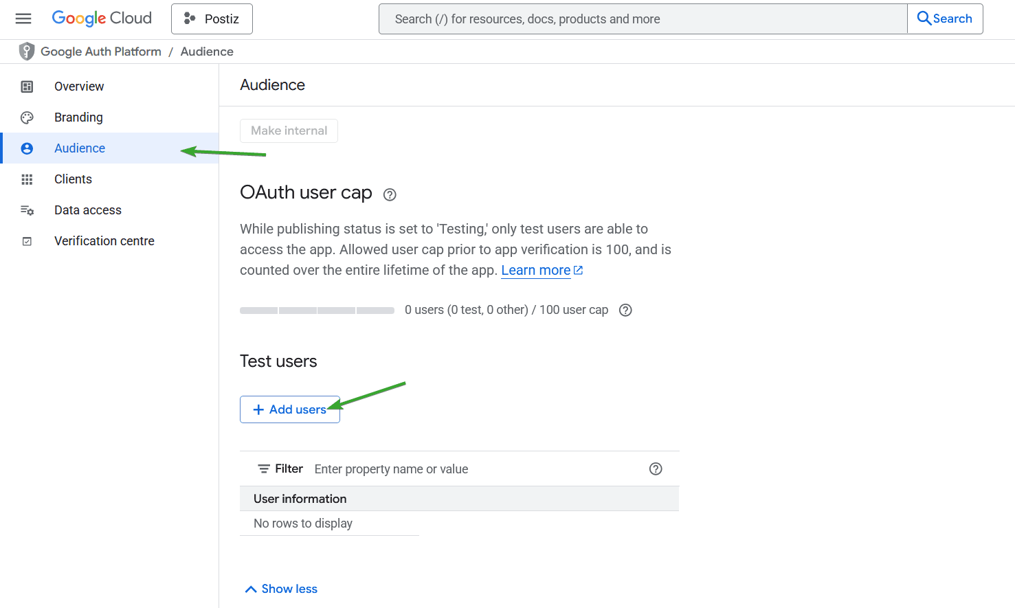Focus the Filter property name input field
Image resolution: width=1015 pixels, height=608 pixels.
474,469
